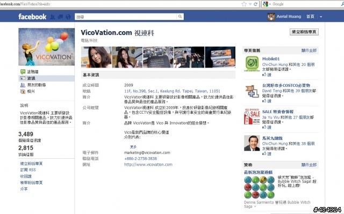Open the account dropdown arrow in header
Screen dimensions: 344x214
321,17
